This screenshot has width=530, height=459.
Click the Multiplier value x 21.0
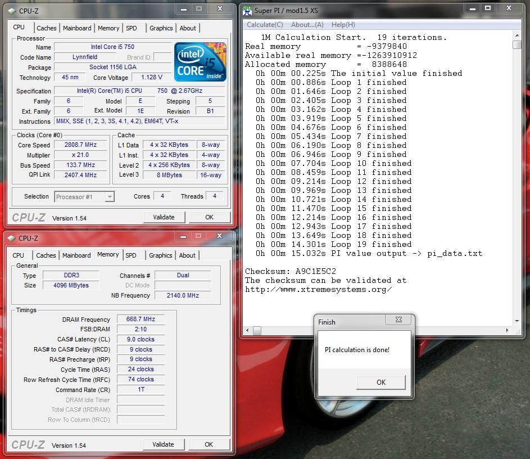point(80,155)
